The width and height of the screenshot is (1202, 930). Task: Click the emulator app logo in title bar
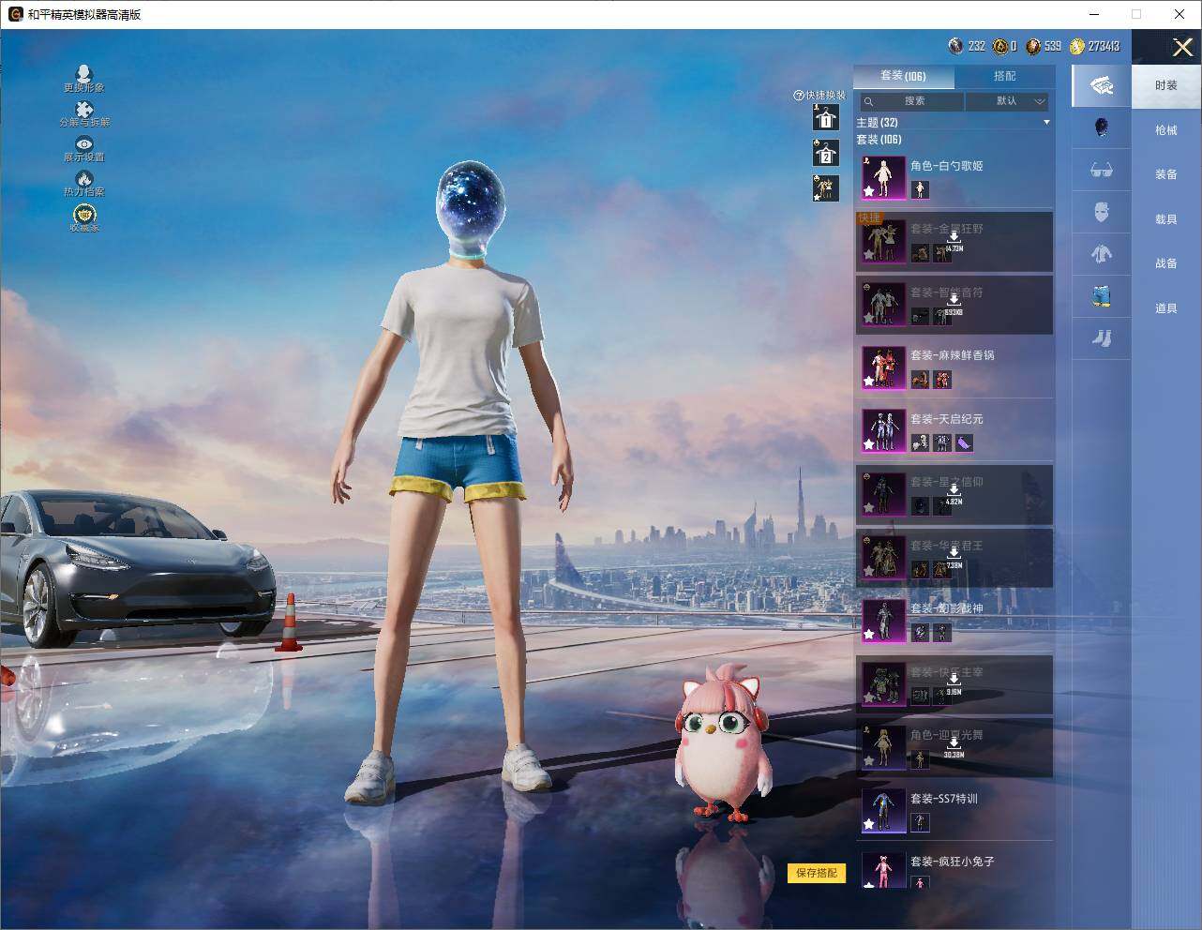click(x=15, y=14)
